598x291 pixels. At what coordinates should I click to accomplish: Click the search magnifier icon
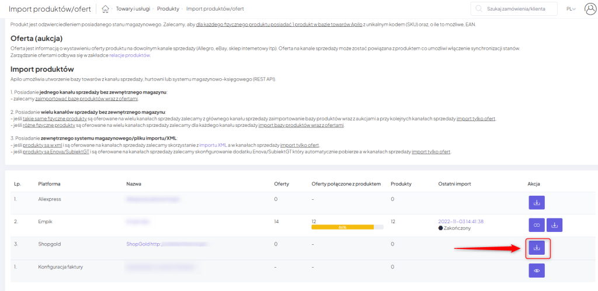[479, 9]
